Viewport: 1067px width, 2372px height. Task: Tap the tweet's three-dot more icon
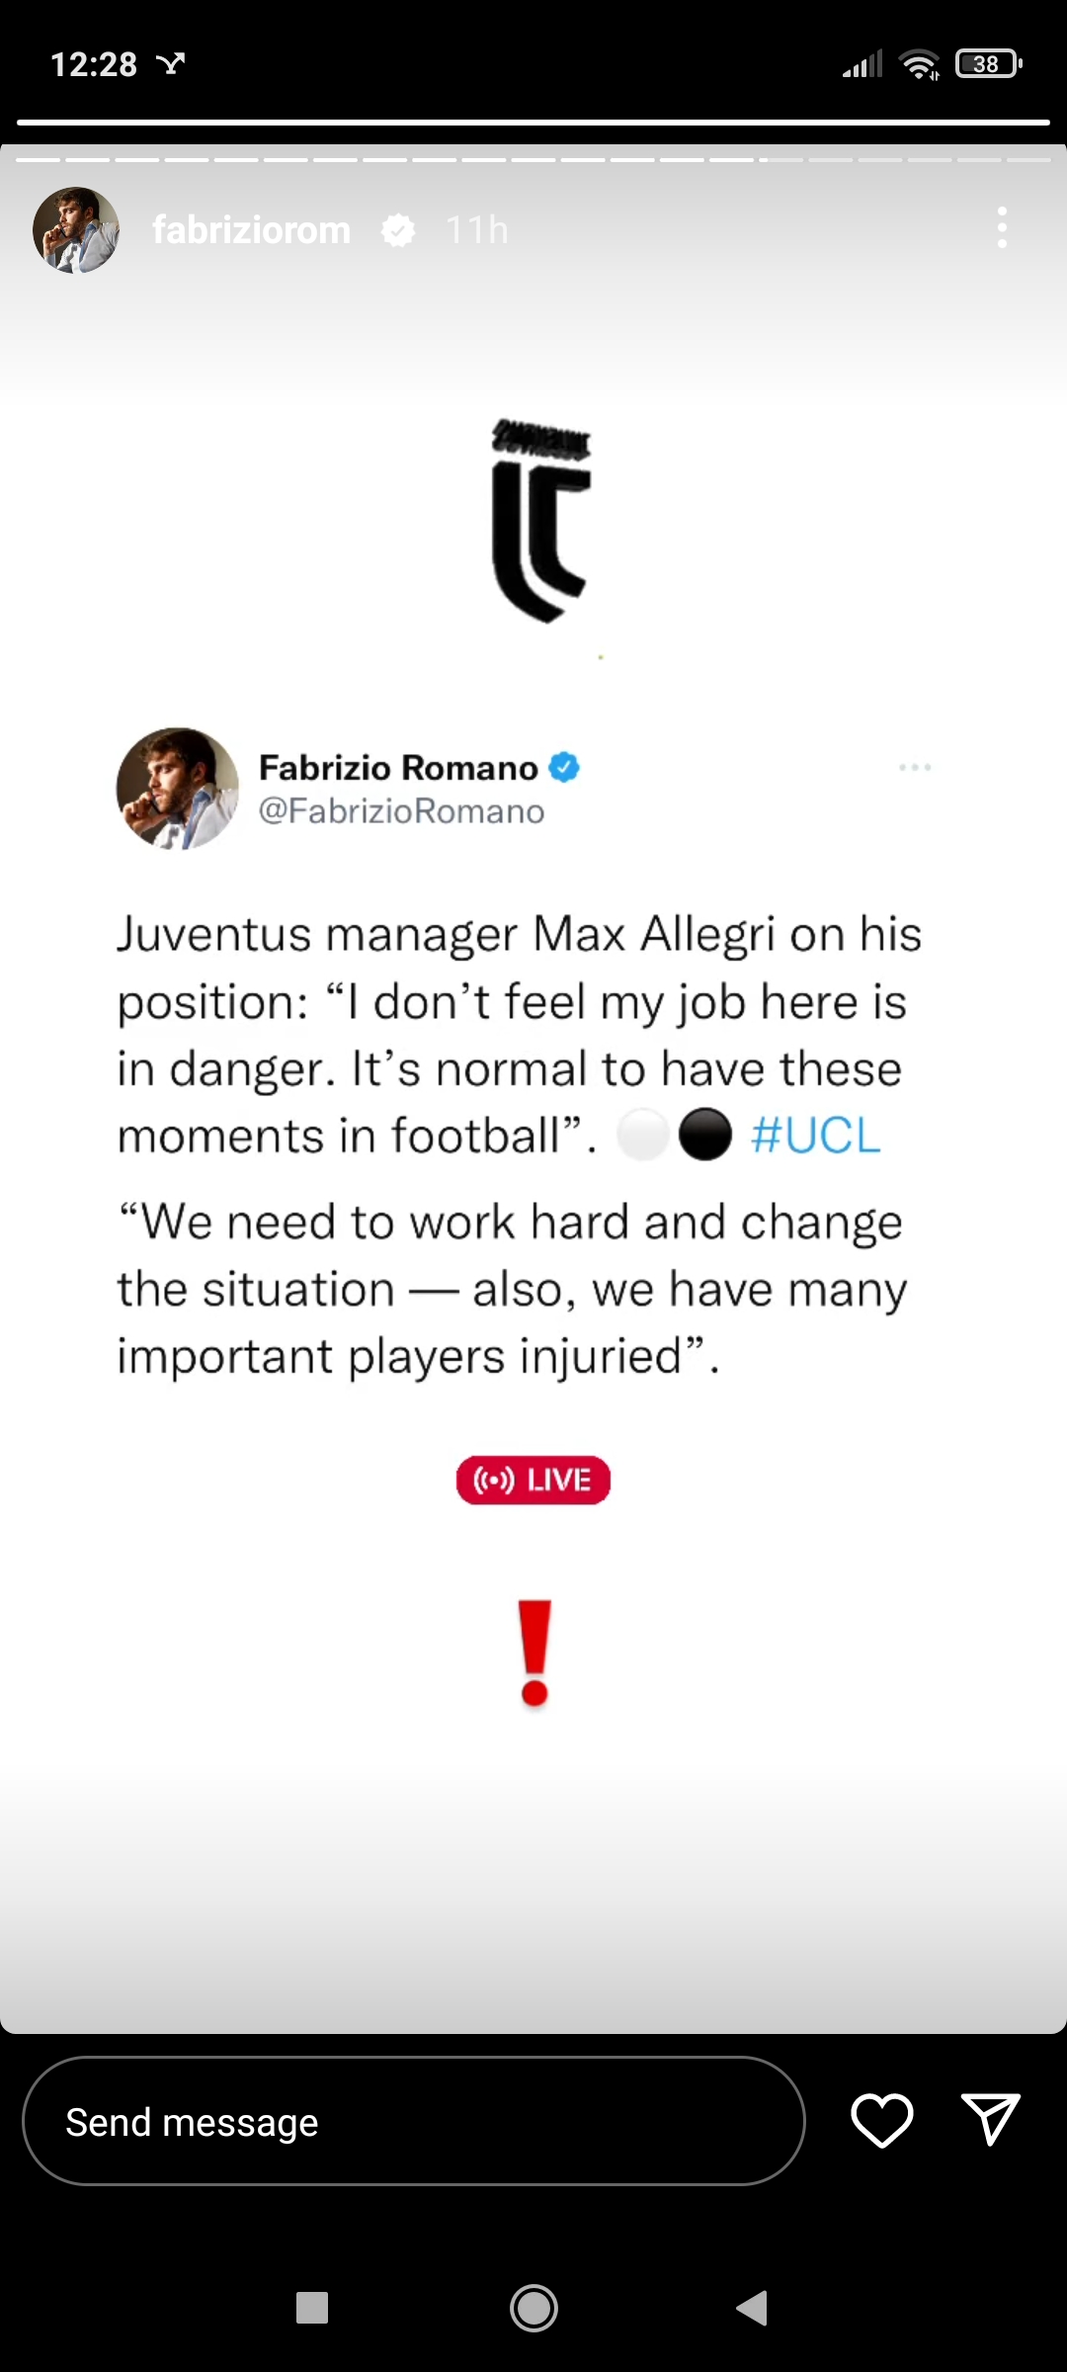tap(915, 767)
